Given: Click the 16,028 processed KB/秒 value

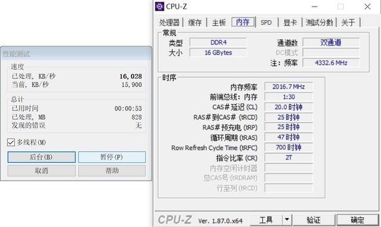Looking at the screenshot, I should (x=131, y=77).
